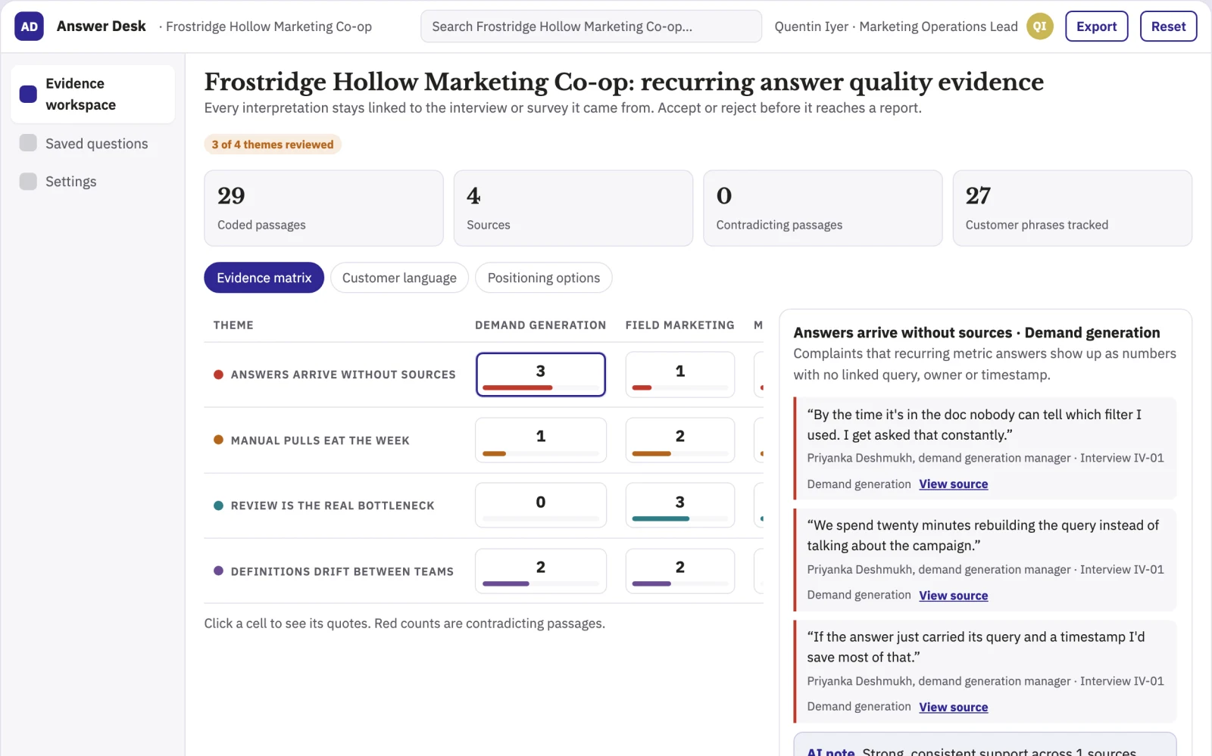Image resolution: width=1212 pixels, height=756 pixels.
Task: Click the Reset button
Action: click(x=1168, y=26)
